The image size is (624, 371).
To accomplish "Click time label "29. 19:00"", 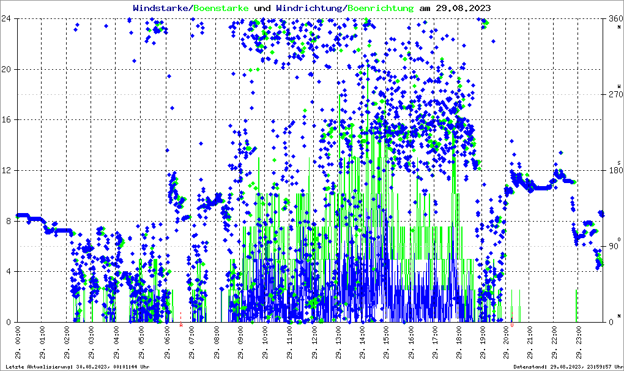I will click(x=482, y=342).
